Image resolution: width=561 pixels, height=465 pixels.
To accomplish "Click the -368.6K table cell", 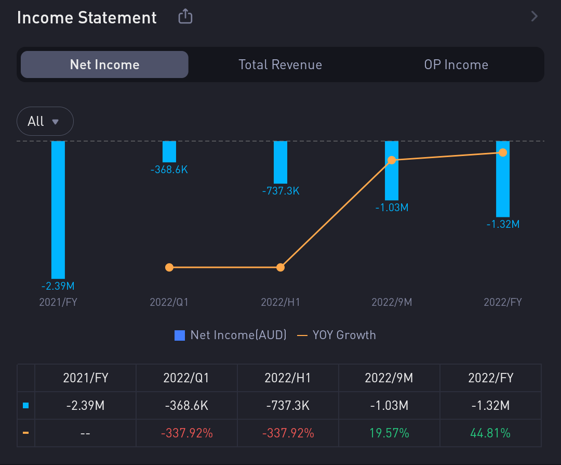I will [x=186, y=406].
